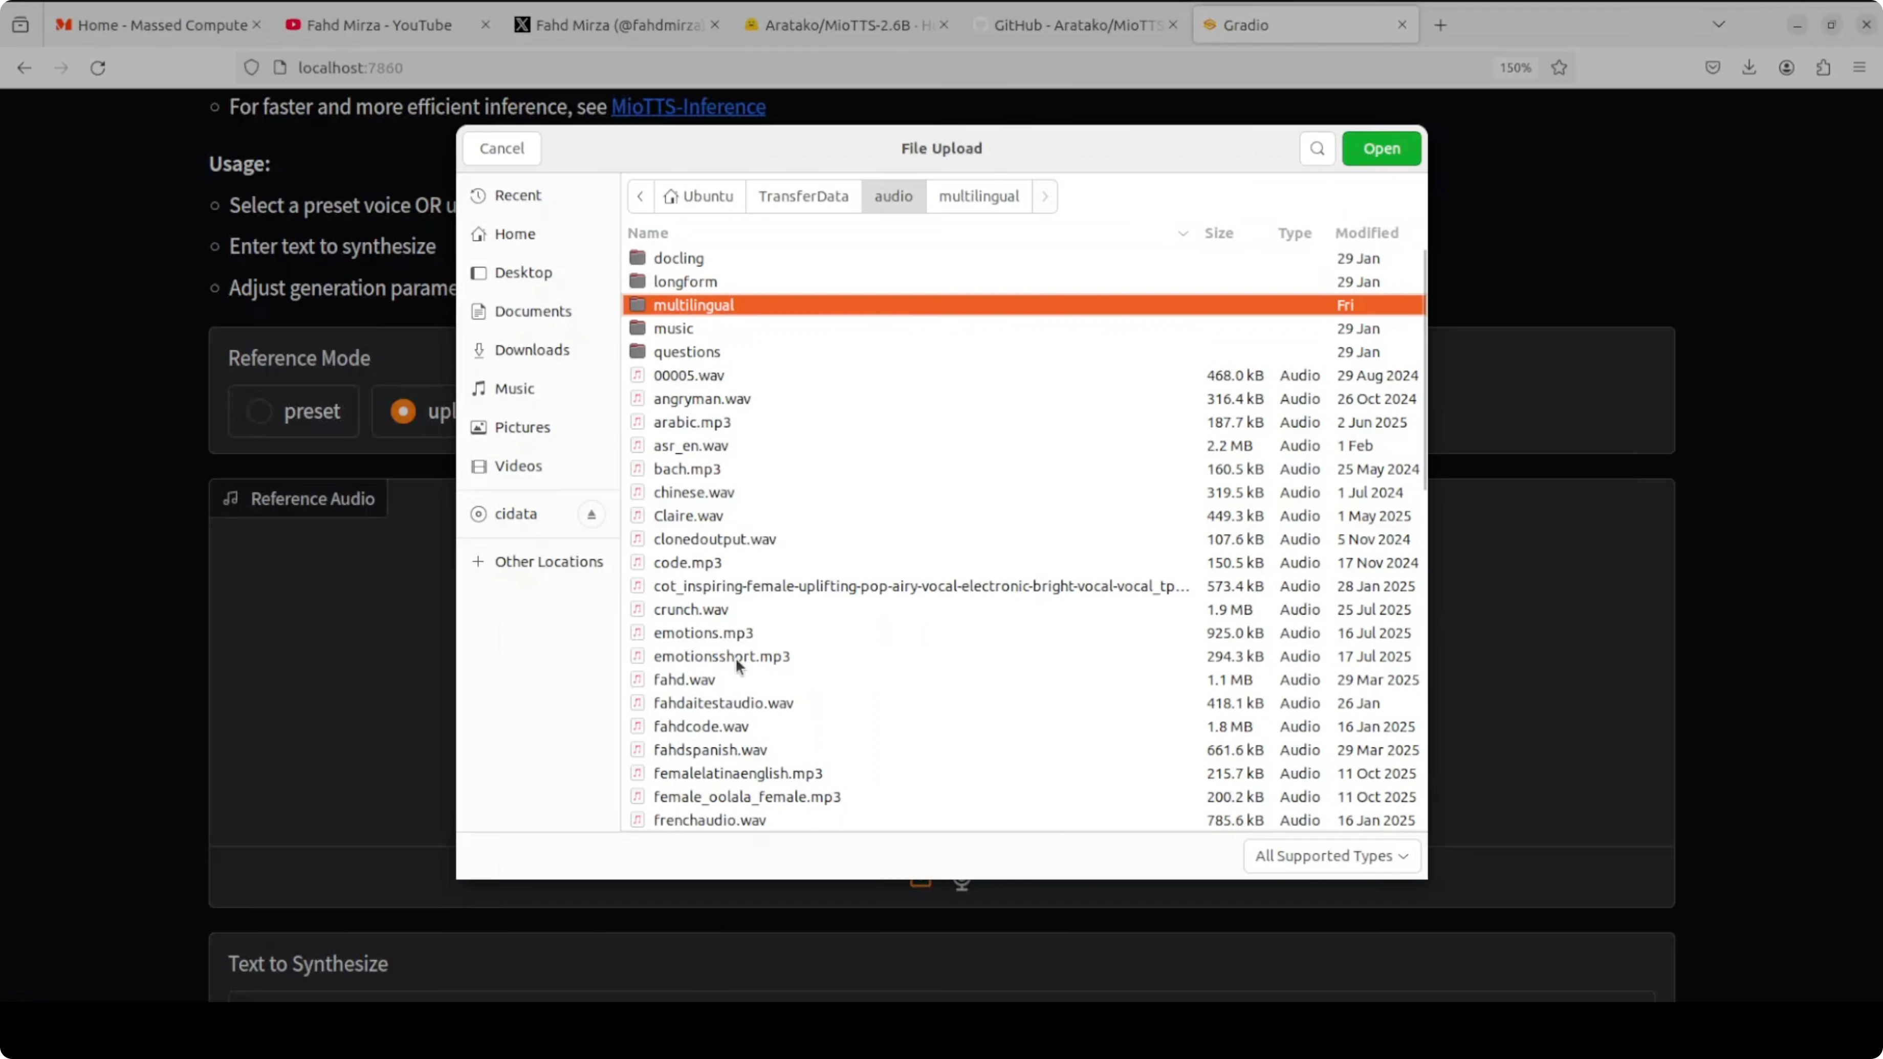Cancel the File Upload dialog
This screenshot has width=1883, height=1059.
tap(501, 148)
